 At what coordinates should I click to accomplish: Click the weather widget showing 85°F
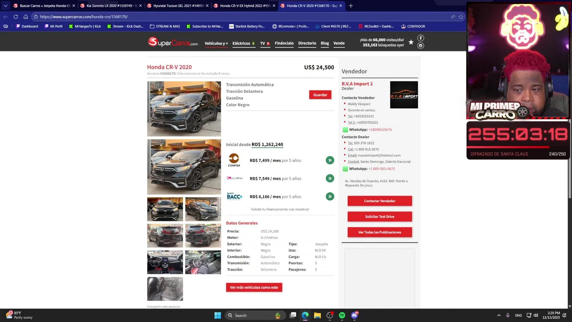coord(19,315)
